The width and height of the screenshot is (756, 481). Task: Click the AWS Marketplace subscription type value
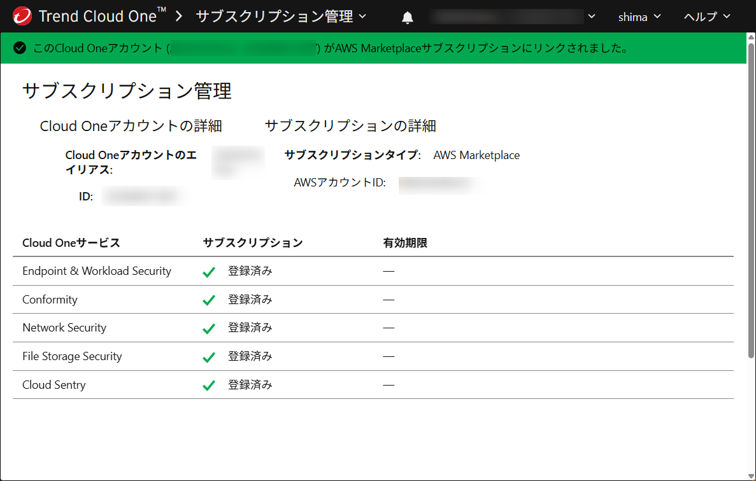pos(476,155)
